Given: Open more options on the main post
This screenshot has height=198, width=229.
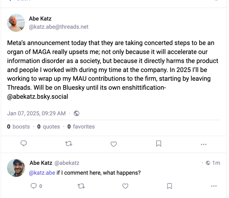Looking at the screenshot, I should 204,144.
